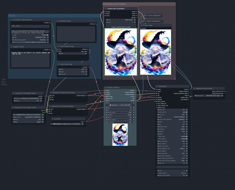Click the Preview Image node picture
Screen dimensions: 235x190
point(156,52)
